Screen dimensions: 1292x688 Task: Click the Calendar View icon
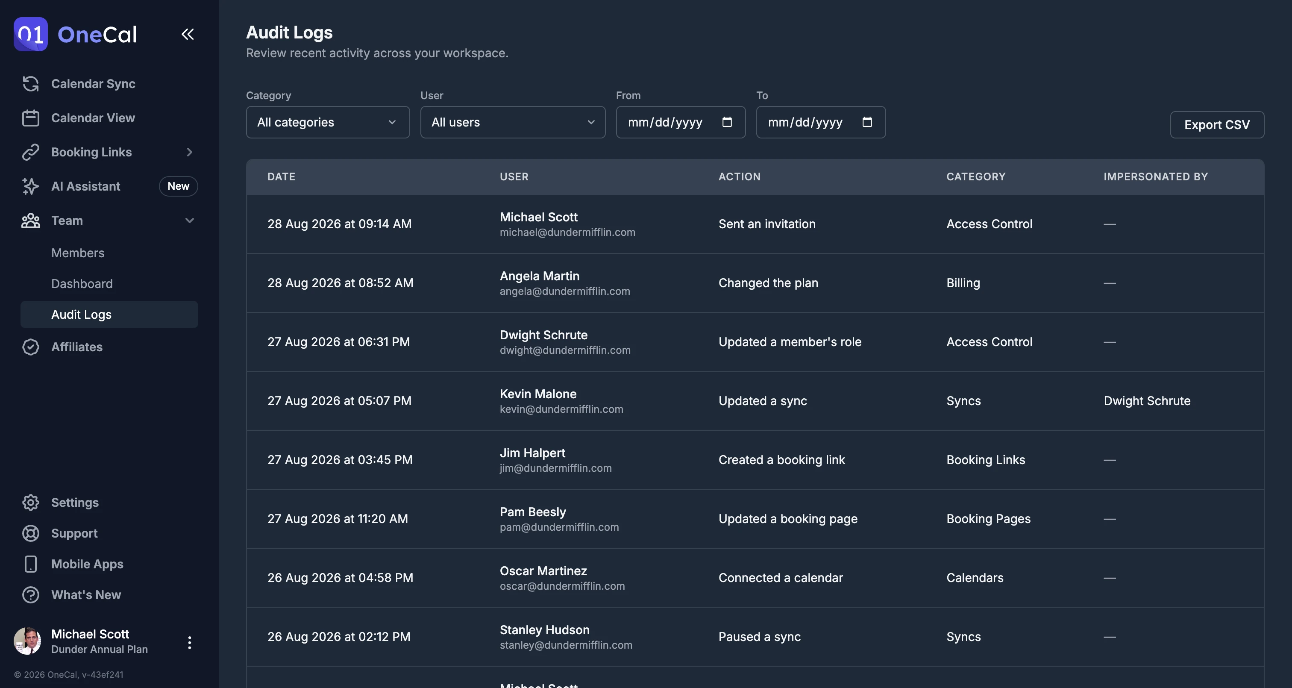click(x=31, y=118)
